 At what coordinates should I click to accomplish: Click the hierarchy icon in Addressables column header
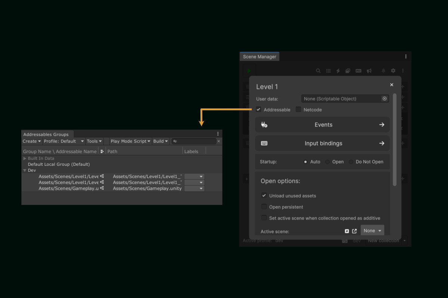coord(102,151)
